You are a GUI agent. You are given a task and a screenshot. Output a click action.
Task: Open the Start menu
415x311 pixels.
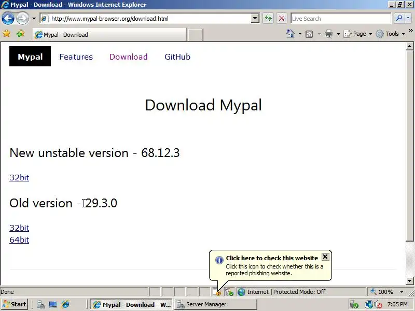pos(15,304)
